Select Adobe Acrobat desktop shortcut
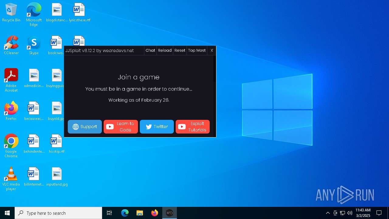 click(x=11, y=80)
